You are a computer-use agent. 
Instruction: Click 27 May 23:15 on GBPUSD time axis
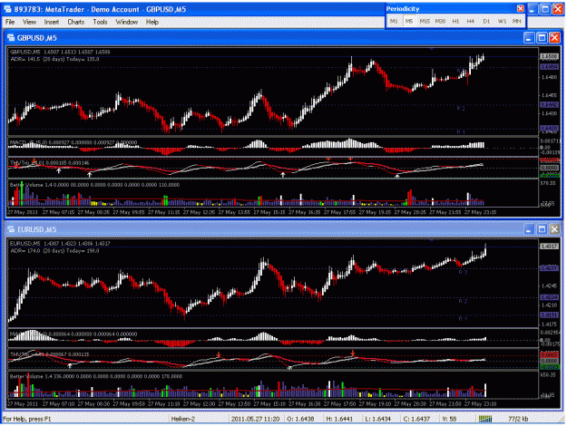pos(480,212)
